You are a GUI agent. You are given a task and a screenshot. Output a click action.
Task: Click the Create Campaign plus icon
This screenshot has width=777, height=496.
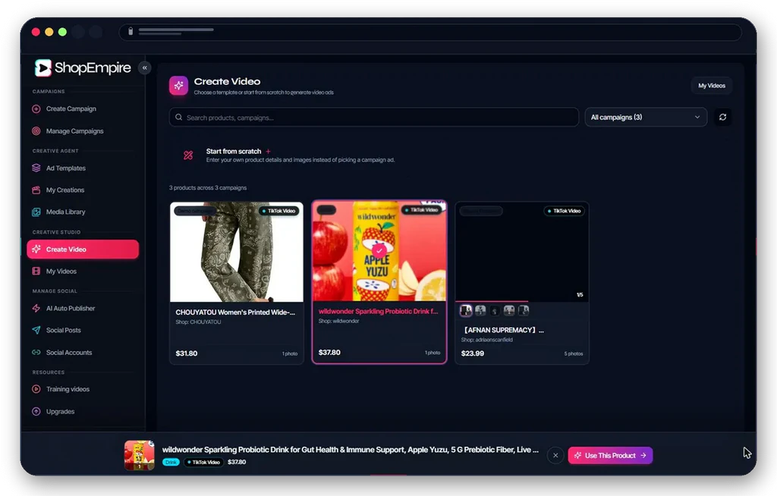(x=36, y=109)
